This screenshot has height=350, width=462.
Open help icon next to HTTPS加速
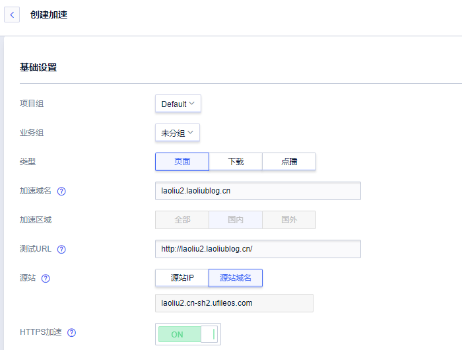click(71, 333)
